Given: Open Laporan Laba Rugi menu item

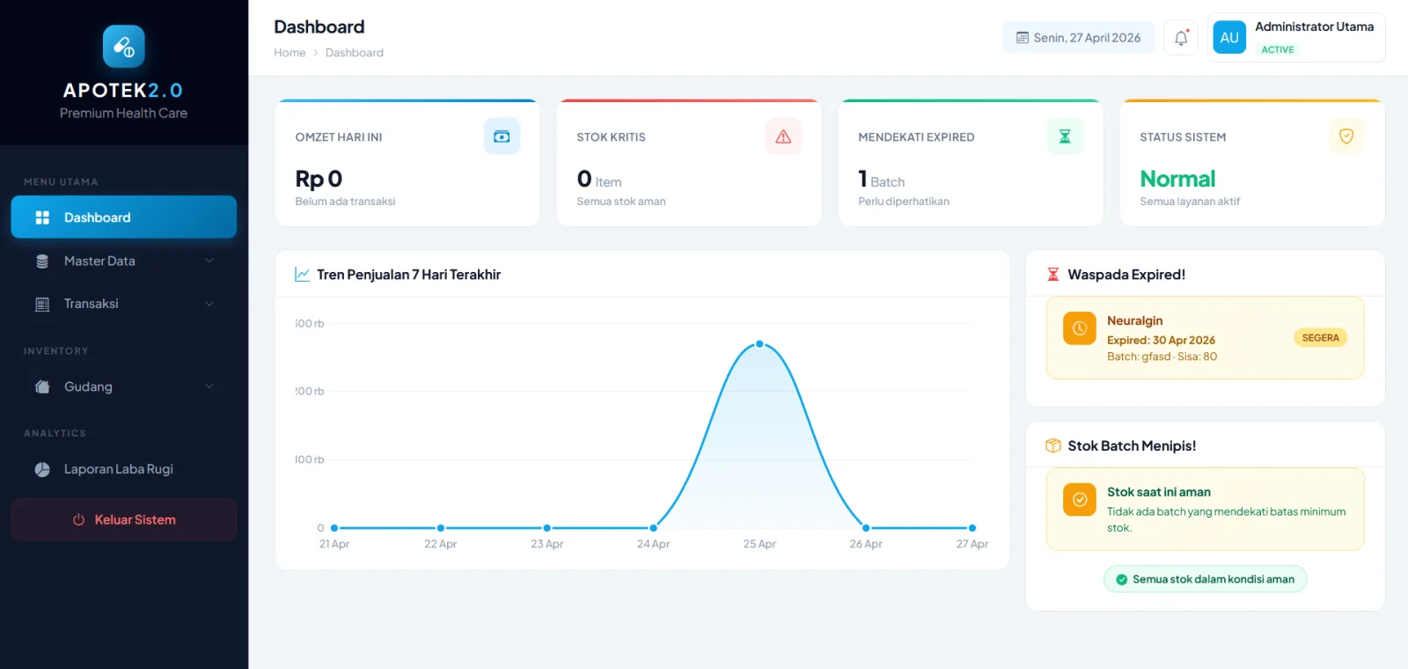Looking at the screenshot, I should tap(118, 469).
